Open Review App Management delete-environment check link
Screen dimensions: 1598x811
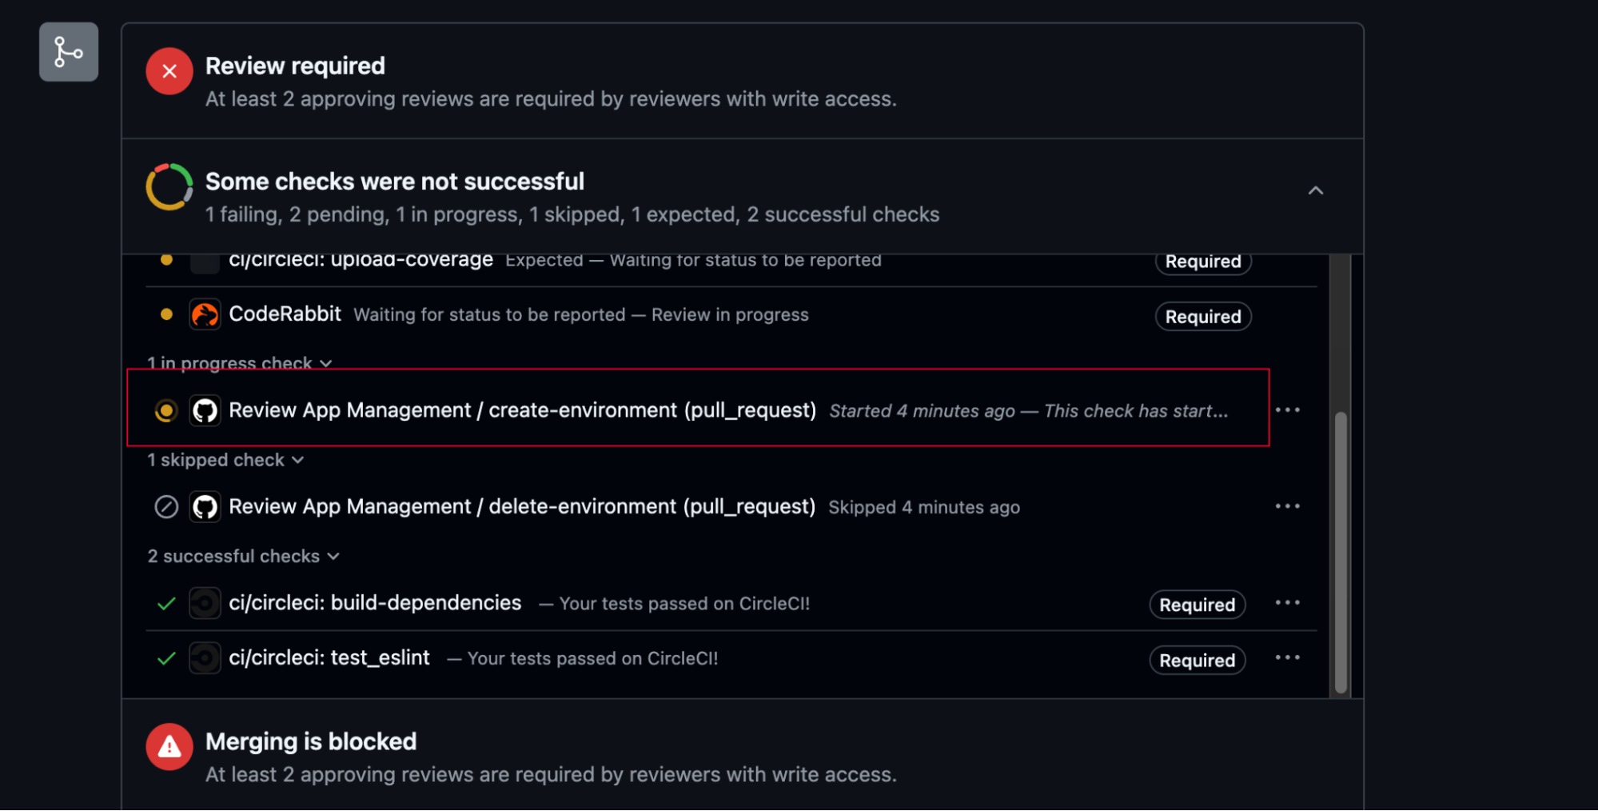522,507
